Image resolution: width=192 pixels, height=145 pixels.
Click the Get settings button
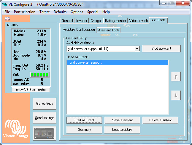(45, 104)
